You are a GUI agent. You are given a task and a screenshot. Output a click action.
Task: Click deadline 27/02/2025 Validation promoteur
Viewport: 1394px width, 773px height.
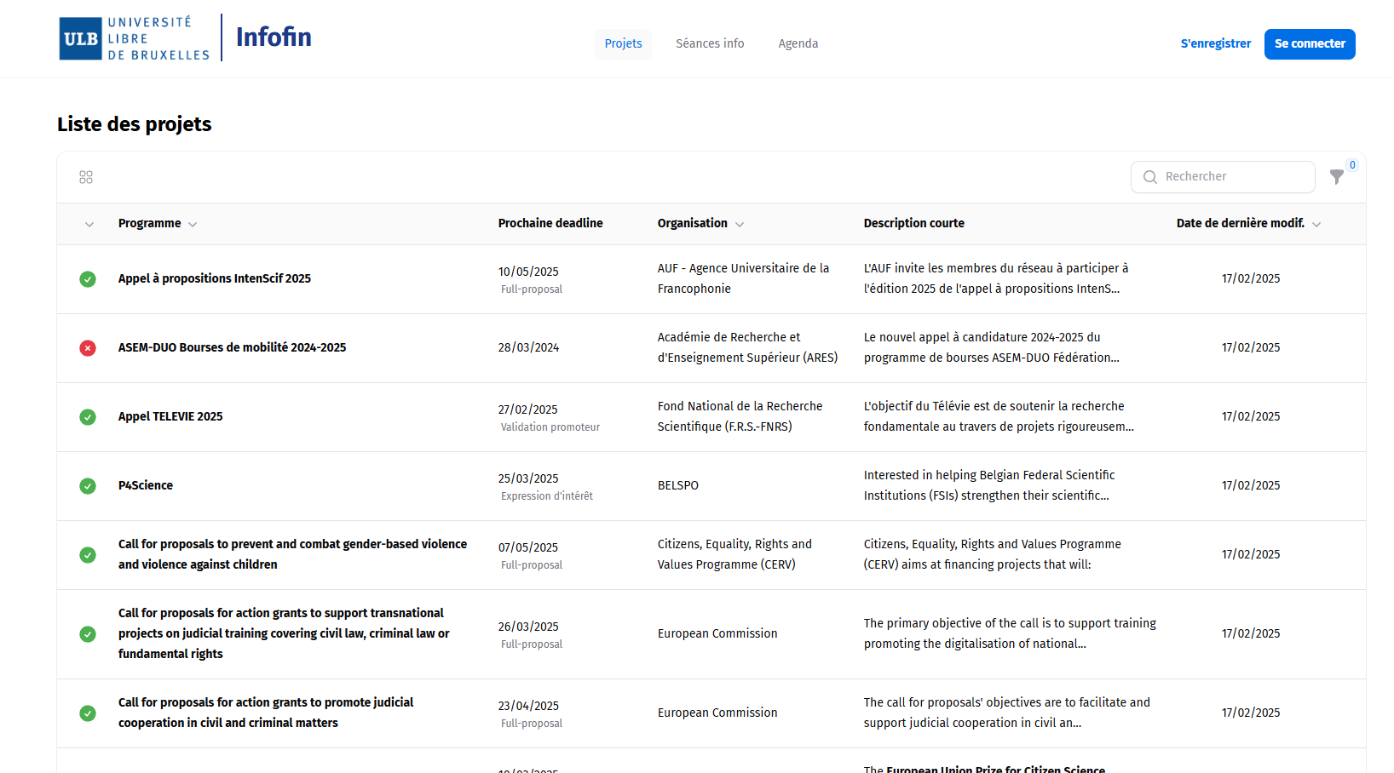pyautogui.click(x=550, y=417)
